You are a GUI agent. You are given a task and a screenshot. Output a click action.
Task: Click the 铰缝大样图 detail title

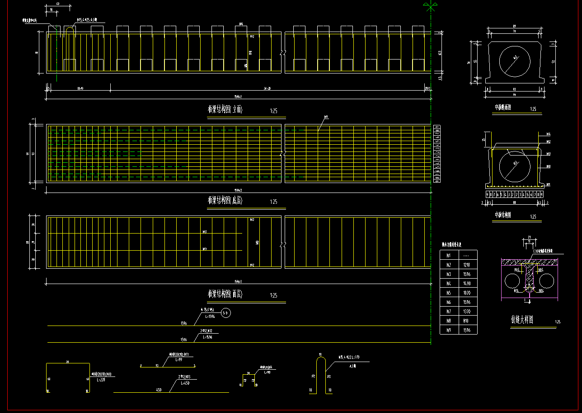pyautogui.click(x=522, y=320)
